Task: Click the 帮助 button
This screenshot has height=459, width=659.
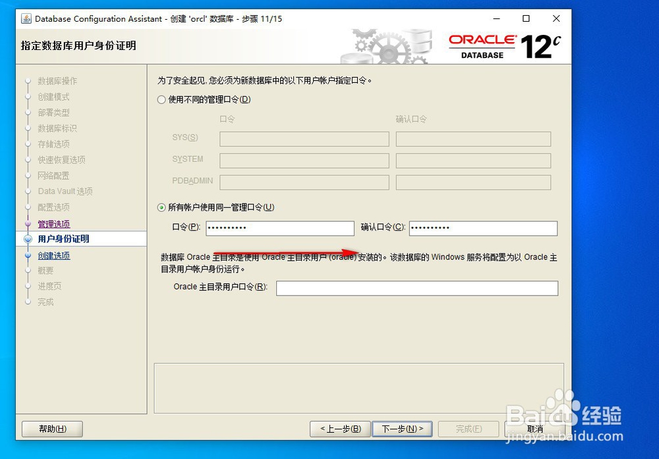Action: point(51,429)
